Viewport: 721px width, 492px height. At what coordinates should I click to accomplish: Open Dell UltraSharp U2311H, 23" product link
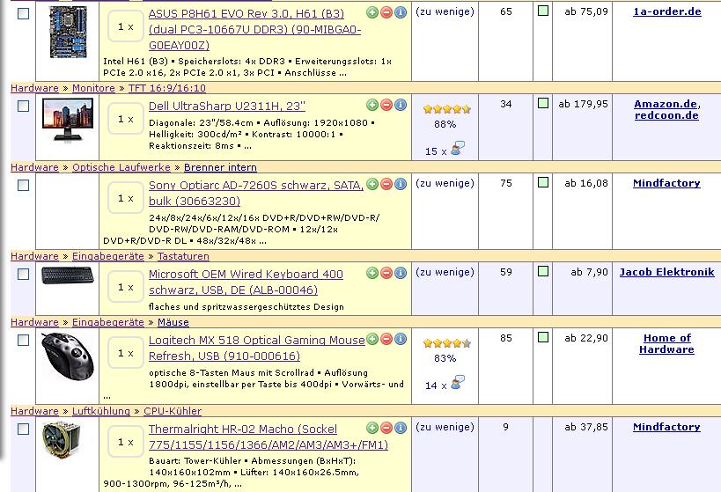pyautogui.click(x=227, y=106)
